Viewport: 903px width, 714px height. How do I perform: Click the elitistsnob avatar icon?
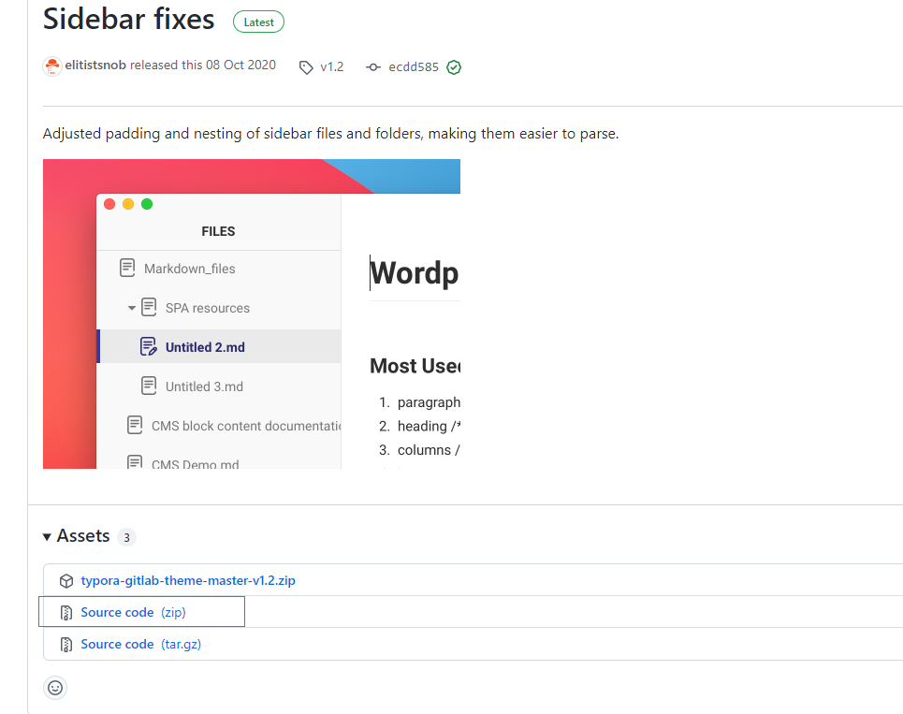point(52,66)
